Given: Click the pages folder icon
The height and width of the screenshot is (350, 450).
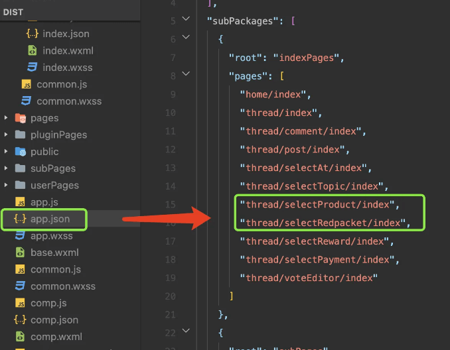Looking at the screenshot, I should click(20, 118).
